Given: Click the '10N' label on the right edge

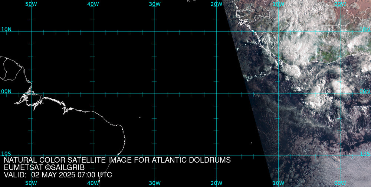Looking at the screenshot, I should click(x=365, y=30).
